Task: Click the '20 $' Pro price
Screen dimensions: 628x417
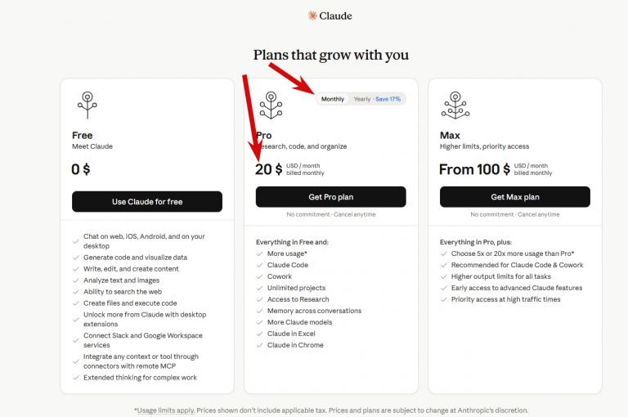Action: tap(269, 169)
